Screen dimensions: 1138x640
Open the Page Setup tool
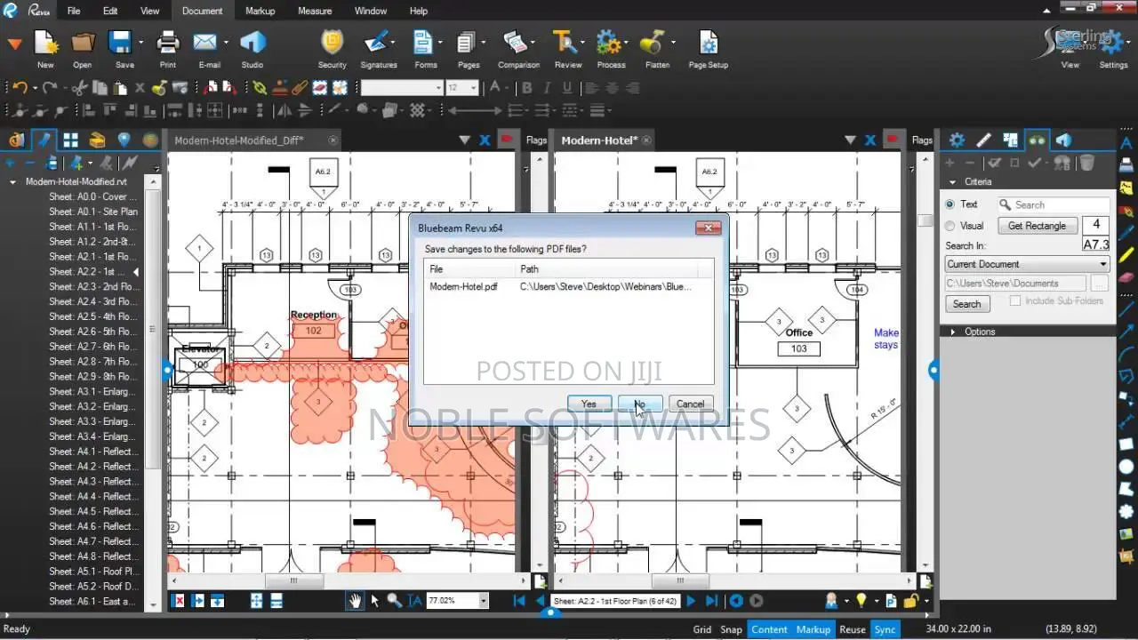pyautogui.click(x=708, y=48)
